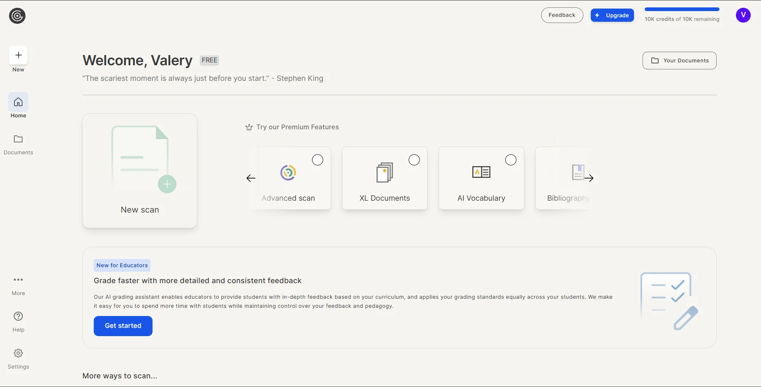Click the Upgrade button
The height and width of the screenshot is (387, 761).
[x=612, y=15]
